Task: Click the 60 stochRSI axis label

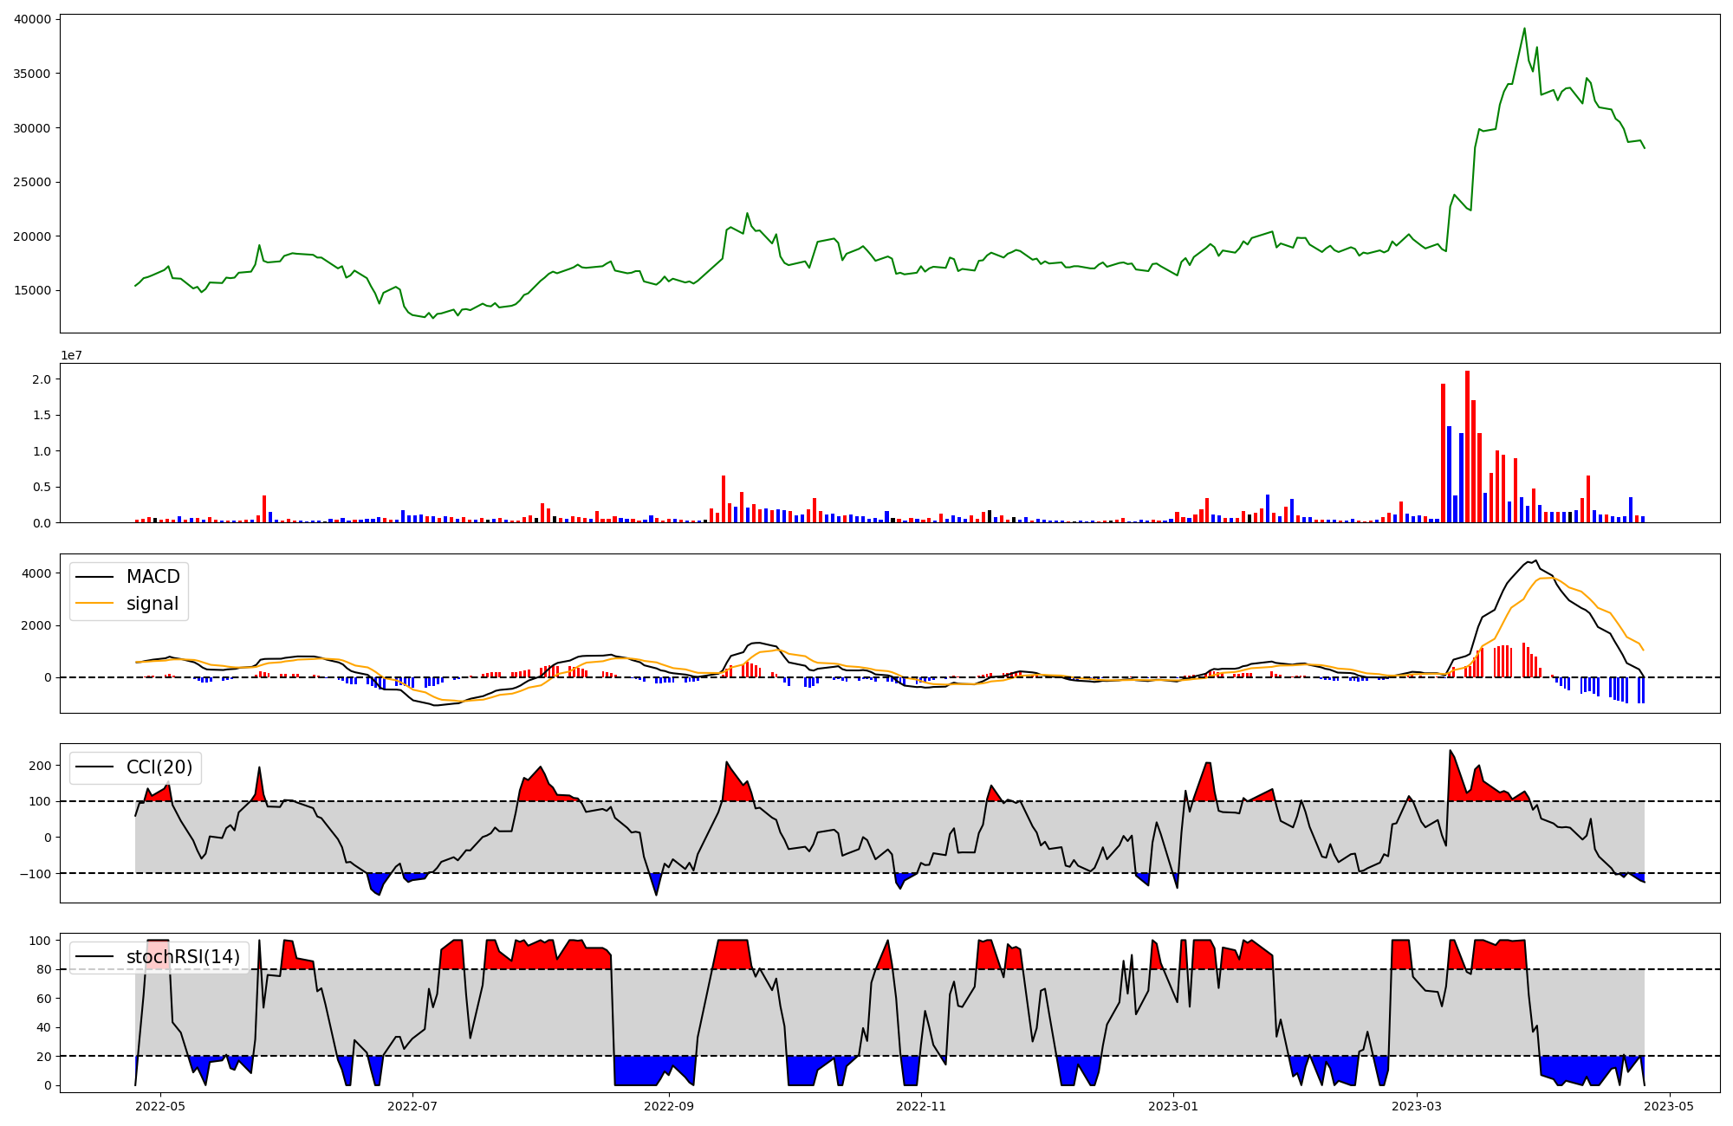Action: [43, 999]
